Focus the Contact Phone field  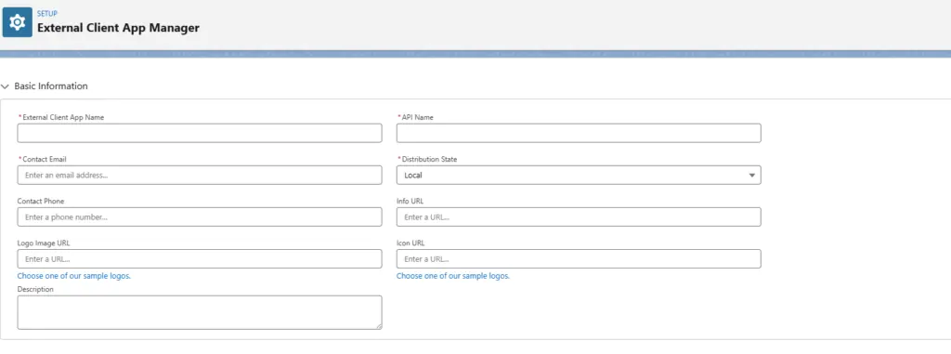[x=200, y=216]
